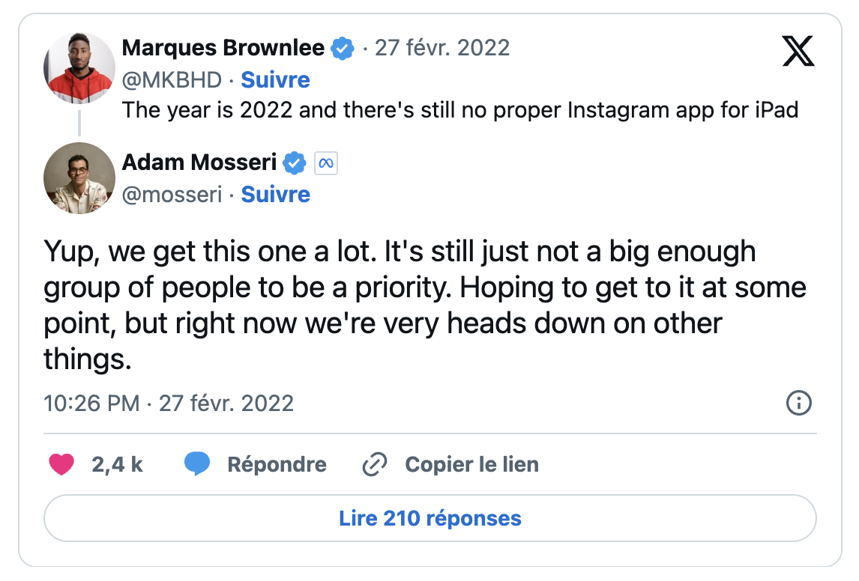Click the Meta affiliation badge icon
859x581 pixels.
pos(326,163)
